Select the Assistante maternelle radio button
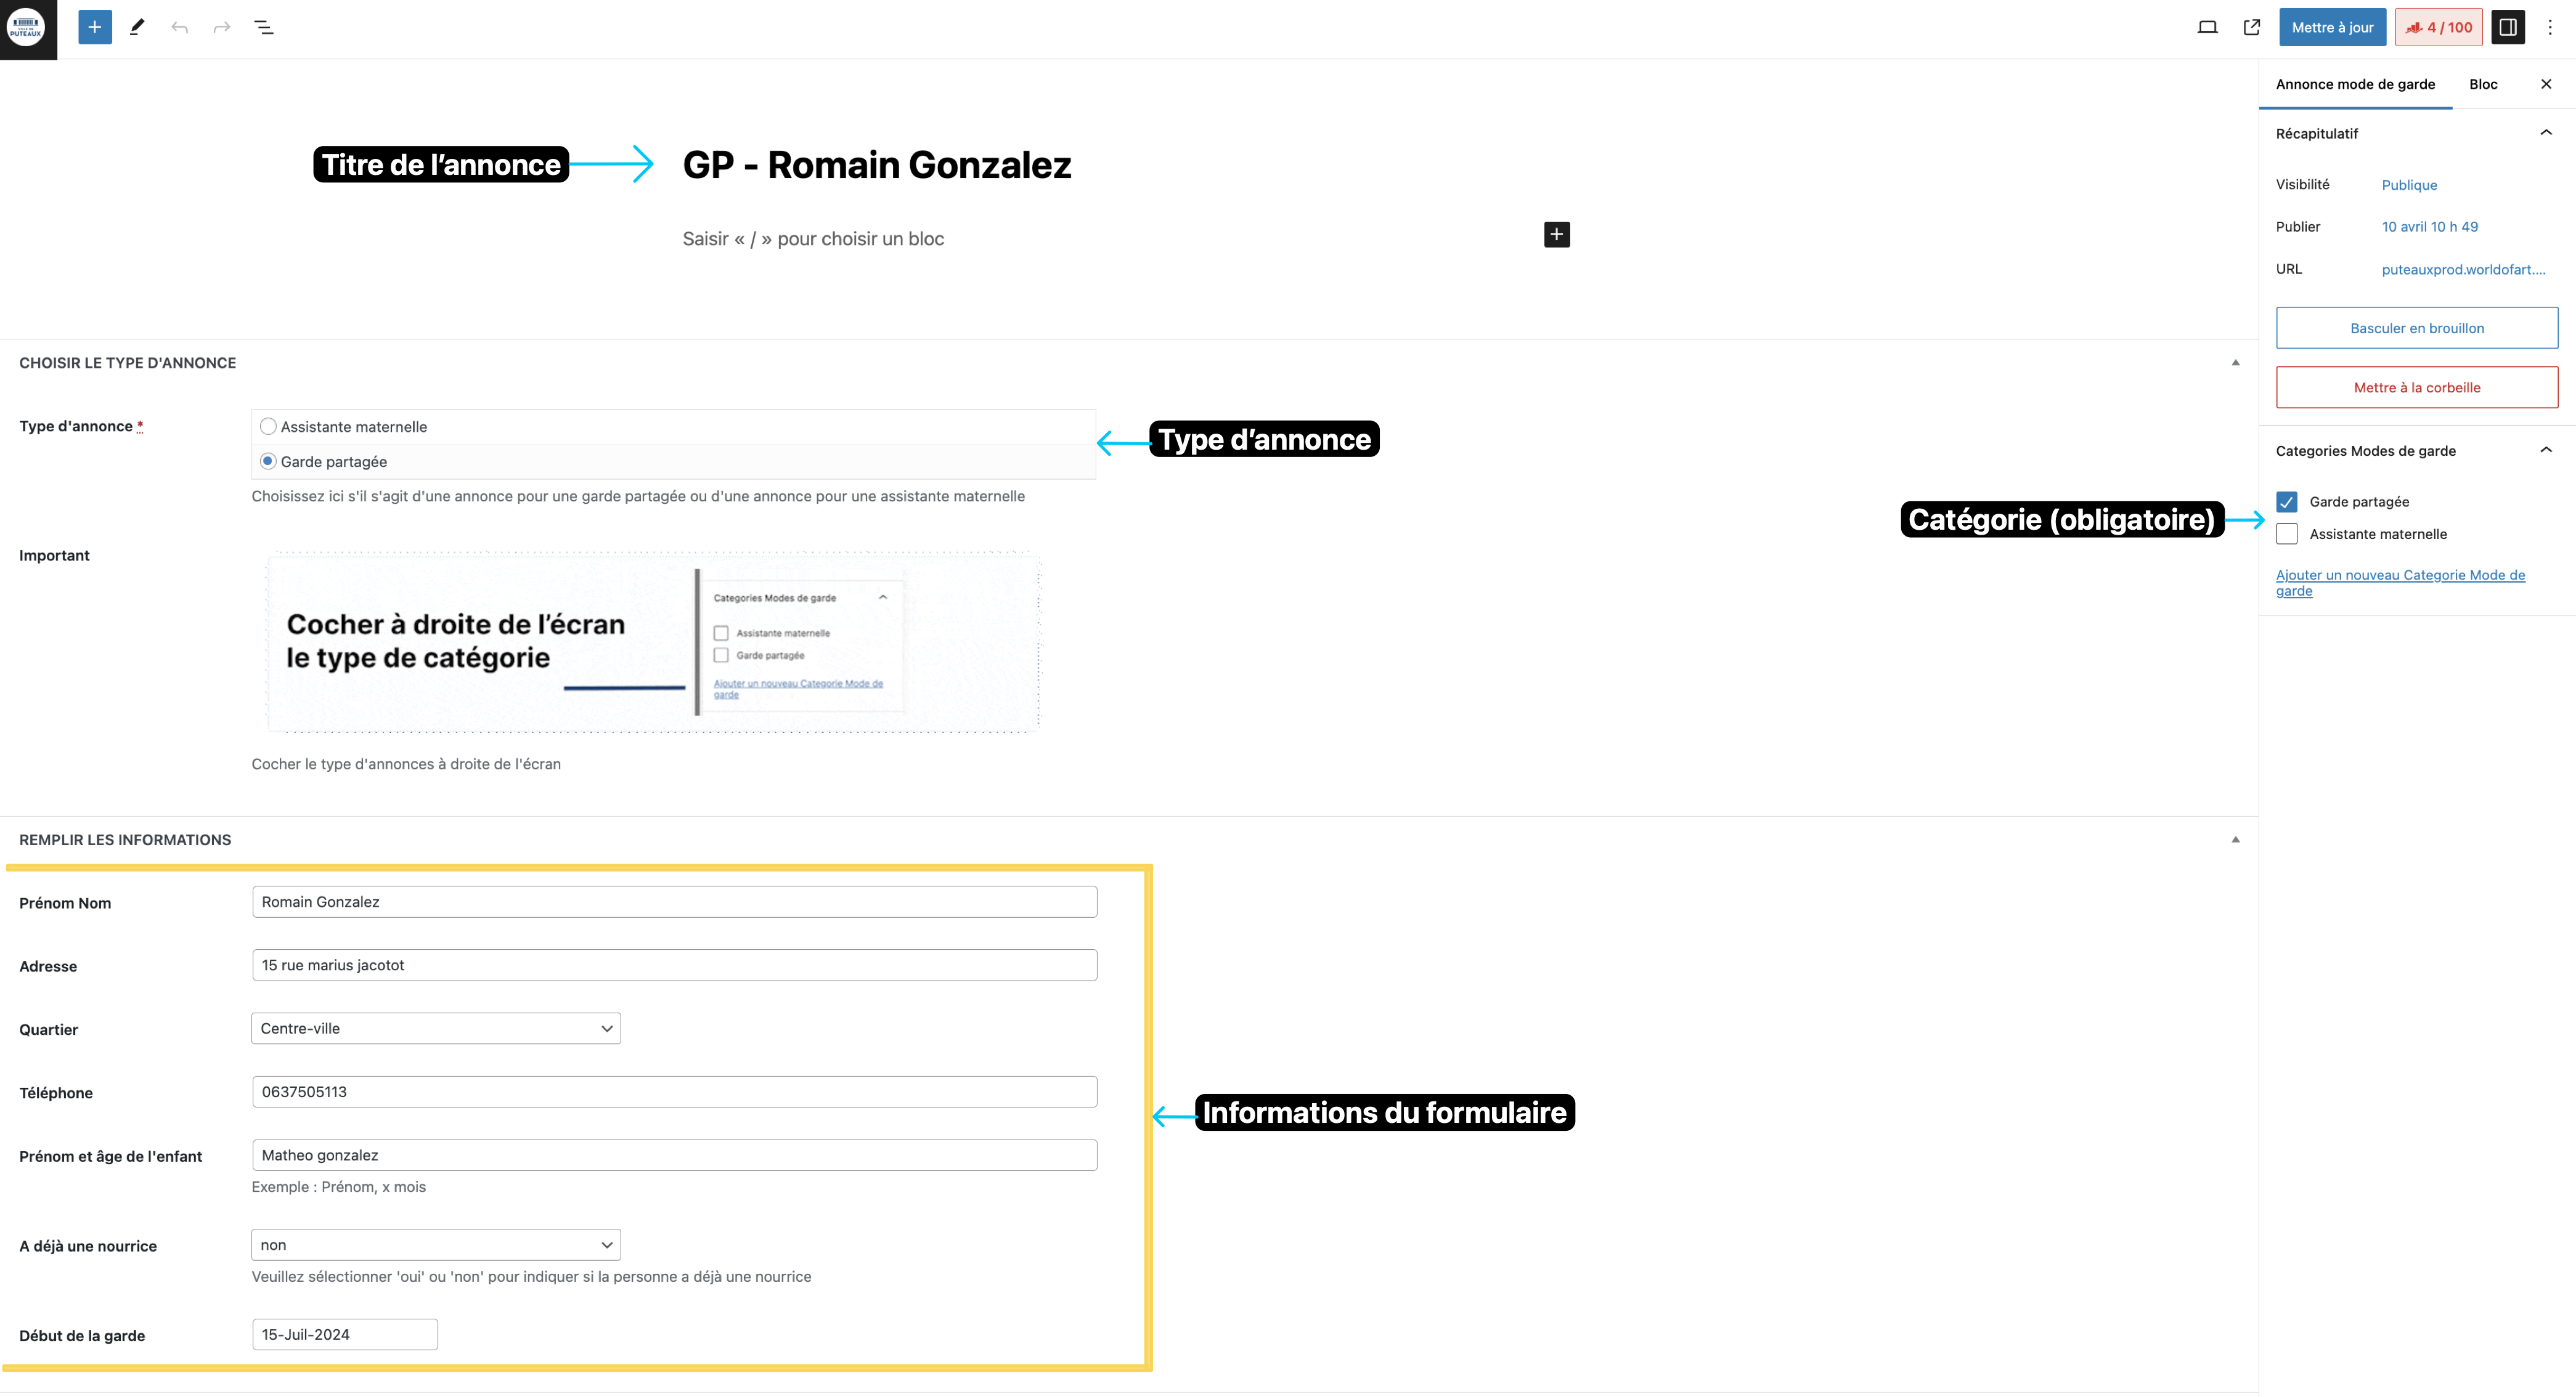 tap(268, 427)
